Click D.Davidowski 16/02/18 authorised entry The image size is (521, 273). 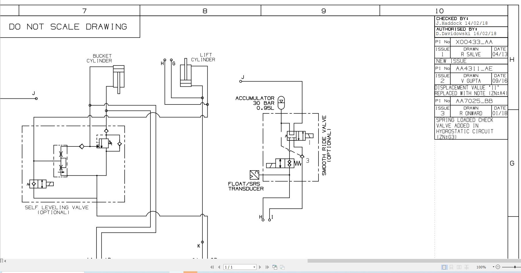[466, 34]
